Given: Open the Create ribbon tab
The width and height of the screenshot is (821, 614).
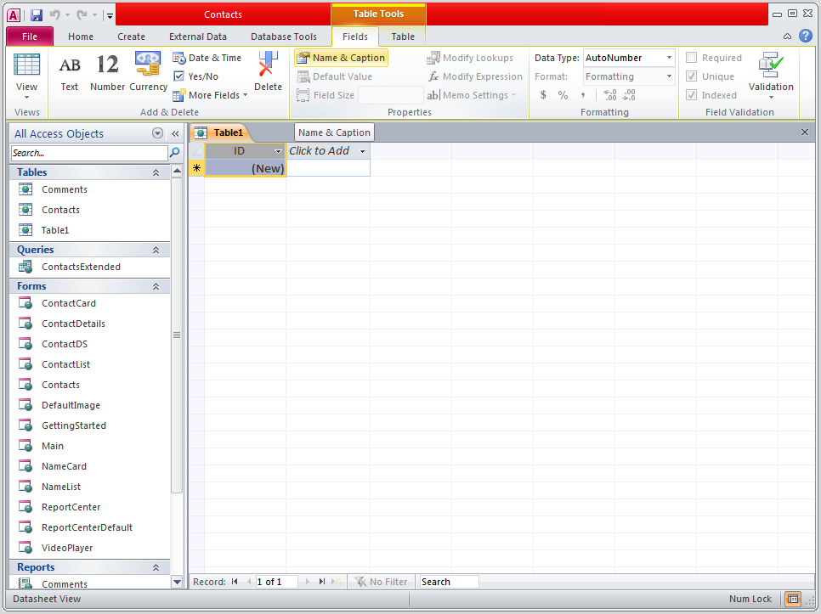Looking at the screenshot, I should pyautogui.click(x=131, y=37).
